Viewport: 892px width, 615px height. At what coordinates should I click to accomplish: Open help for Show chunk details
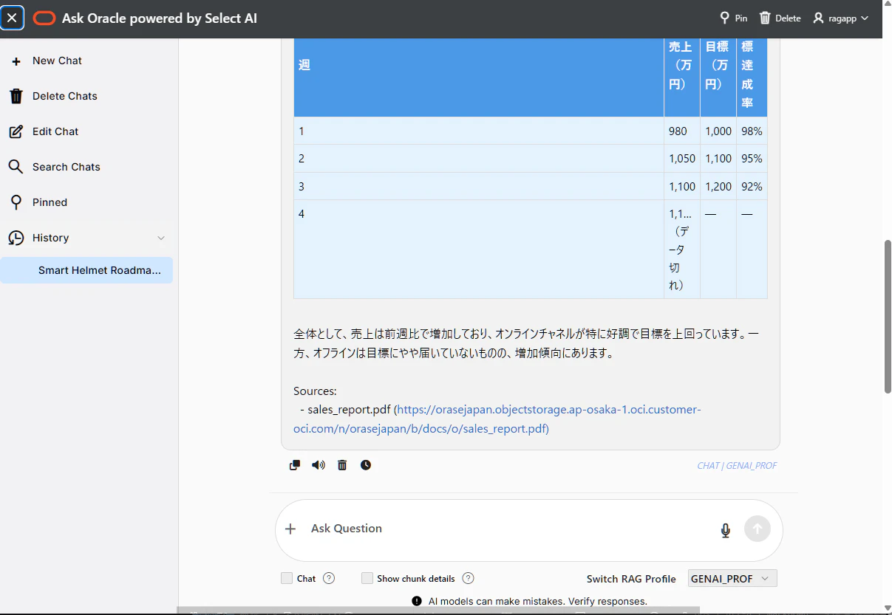click(468, 579)
